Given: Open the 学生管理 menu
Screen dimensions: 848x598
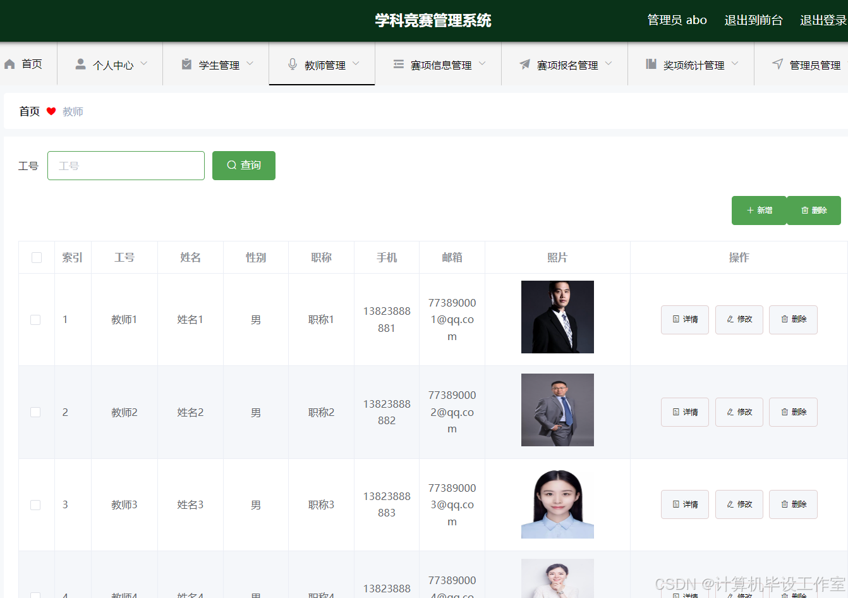Looking at the screenshot, I should (216, 64).
